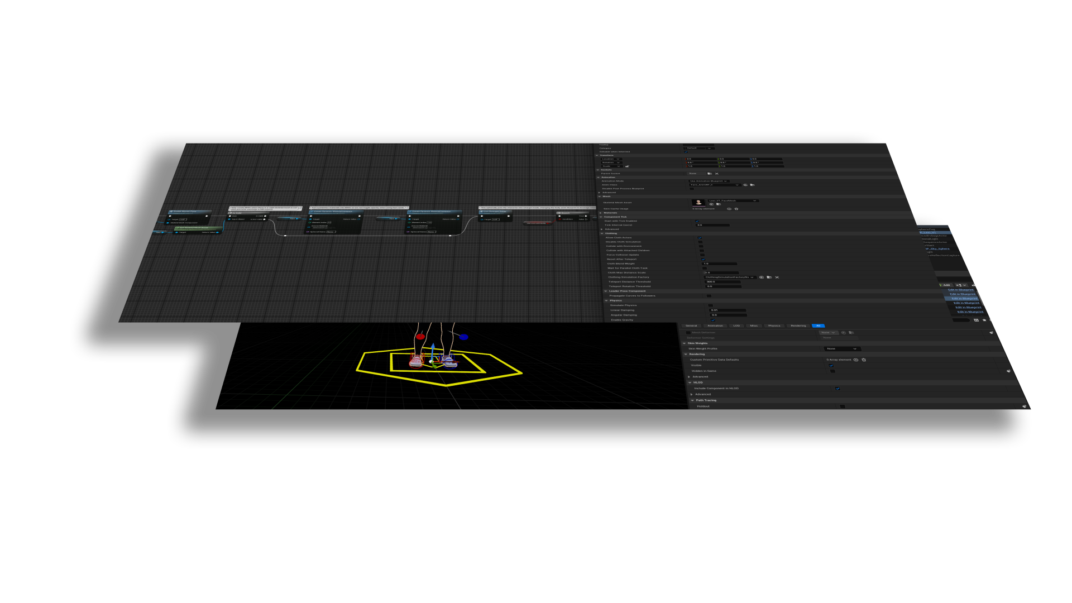Toggle the Visible checkbox under Rendering
The height and width of the screenshot is (603, 1072).
[831, 365]
